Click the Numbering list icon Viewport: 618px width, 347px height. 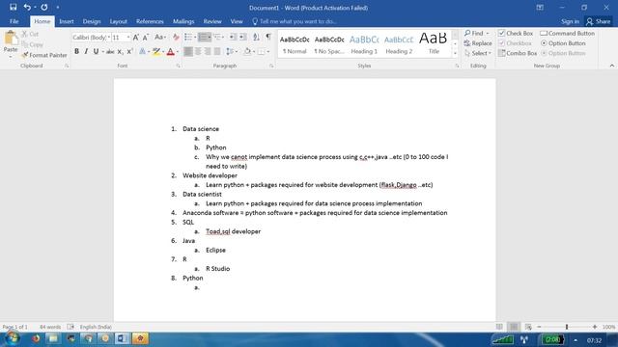[202, 37]
